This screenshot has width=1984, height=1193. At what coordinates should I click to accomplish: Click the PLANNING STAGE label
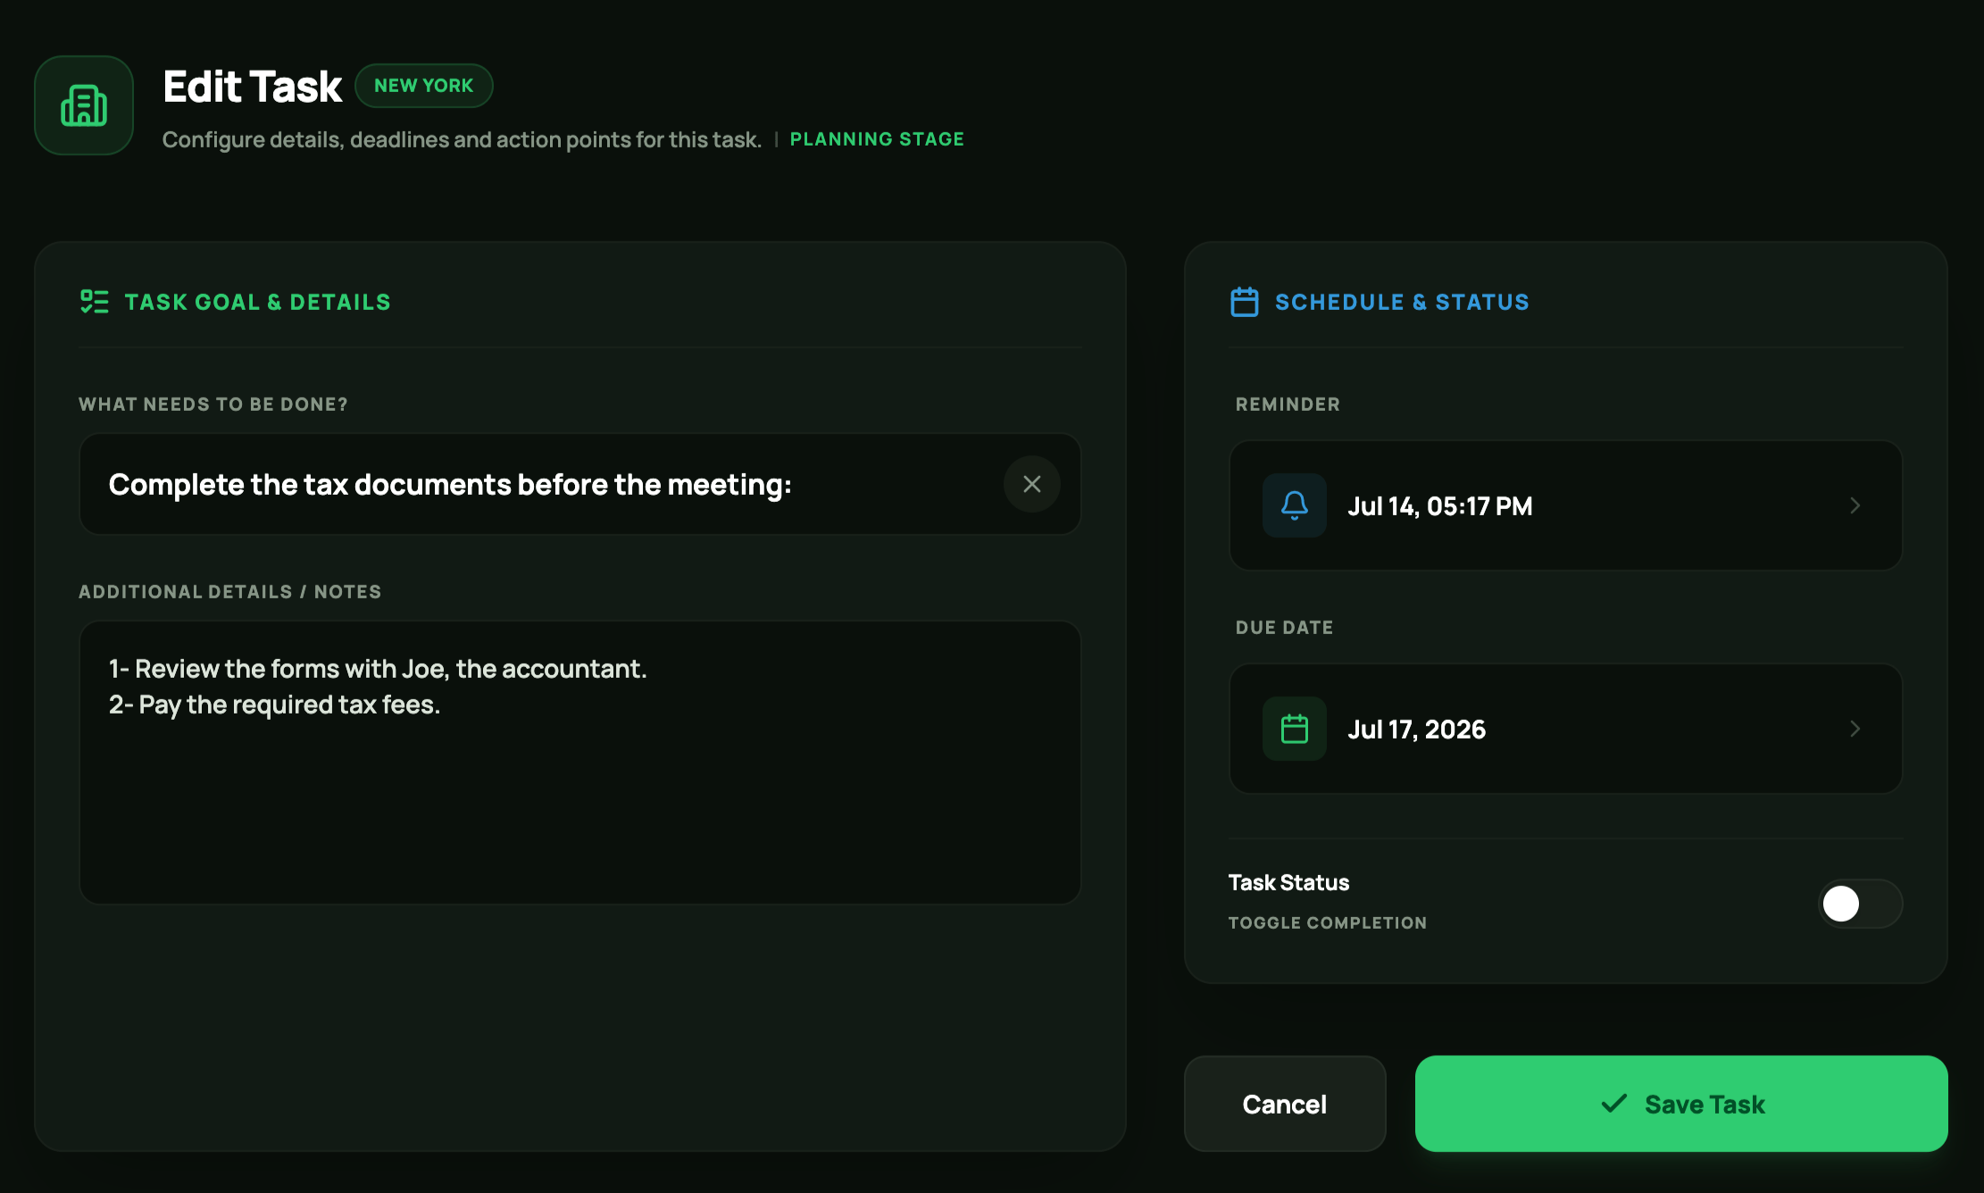(x=877, y=139)
